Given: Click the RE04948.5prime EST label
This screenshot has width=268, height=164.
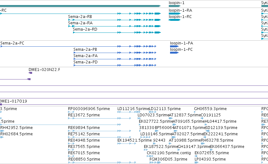Looking at the screenshot, I should pos(84,140).
